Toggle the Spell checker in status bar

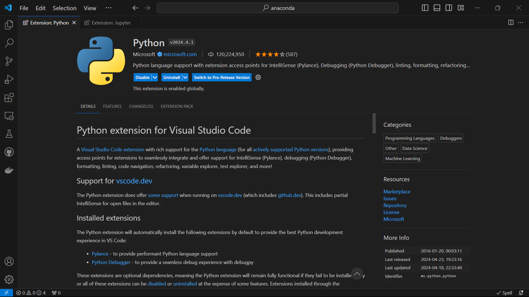click(x=504, y=293)
